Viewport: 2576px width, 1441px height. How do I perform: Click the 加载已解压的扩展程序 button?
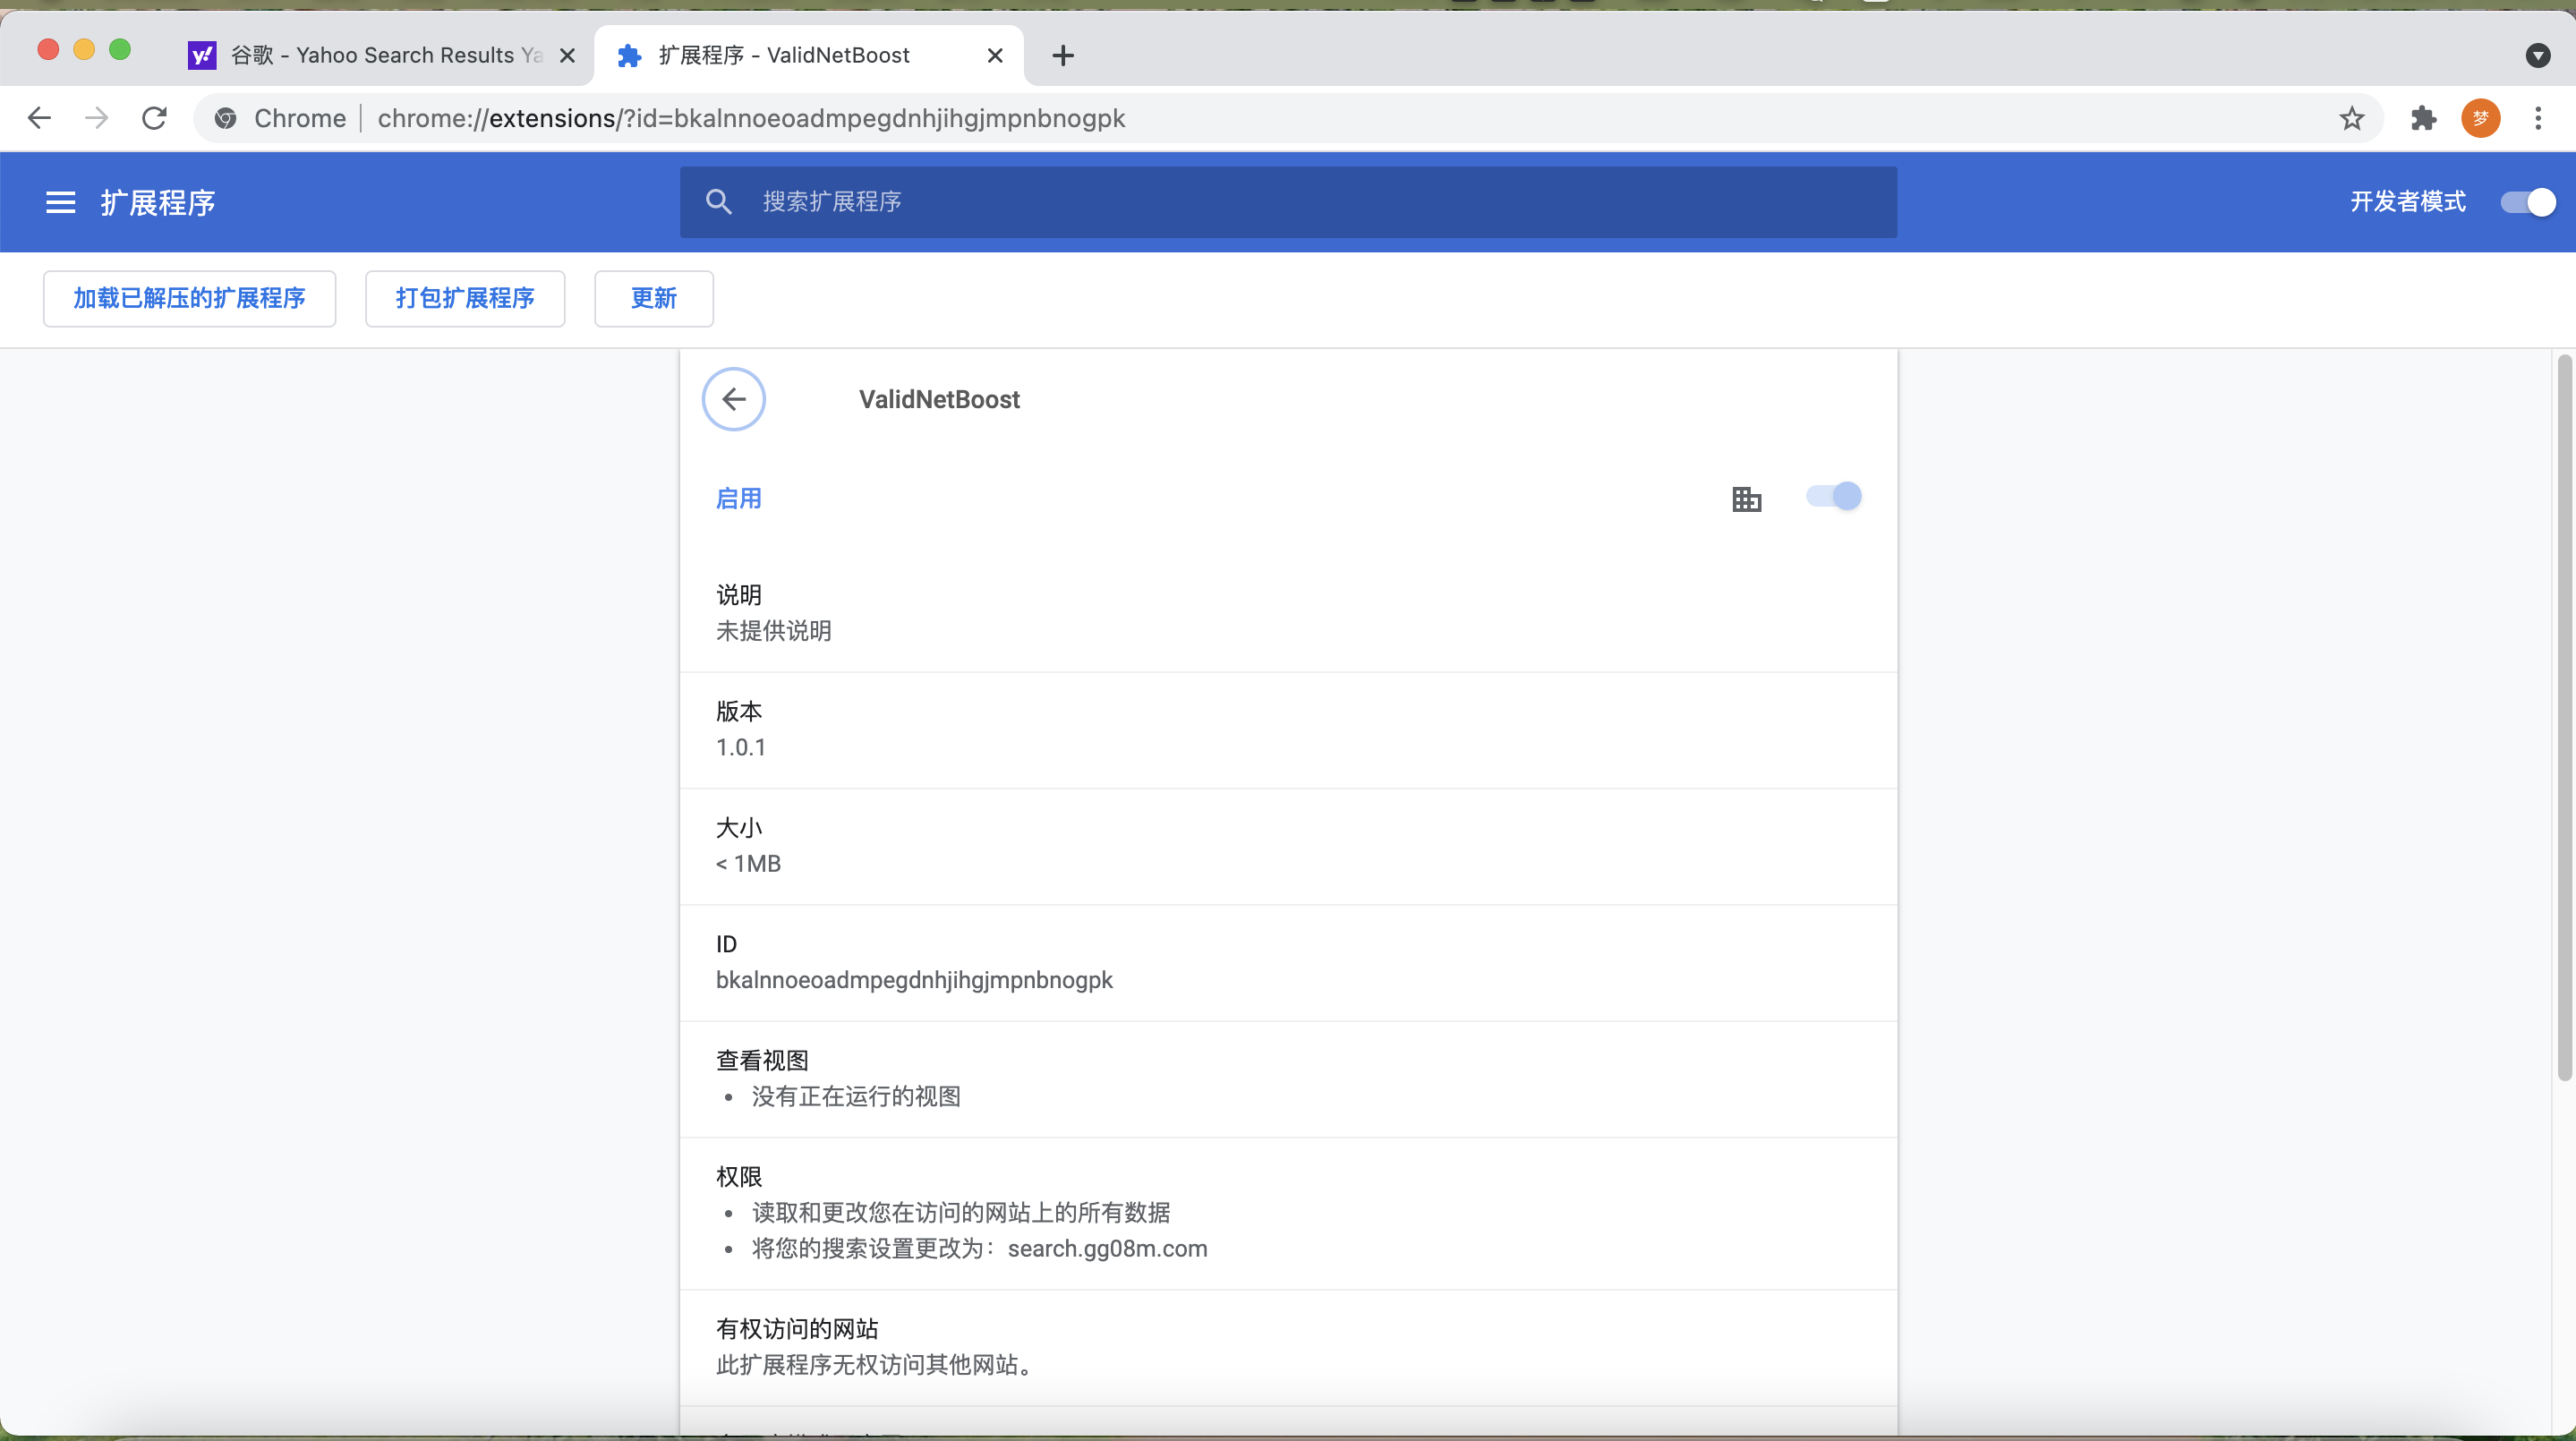(x=189, y=298)
